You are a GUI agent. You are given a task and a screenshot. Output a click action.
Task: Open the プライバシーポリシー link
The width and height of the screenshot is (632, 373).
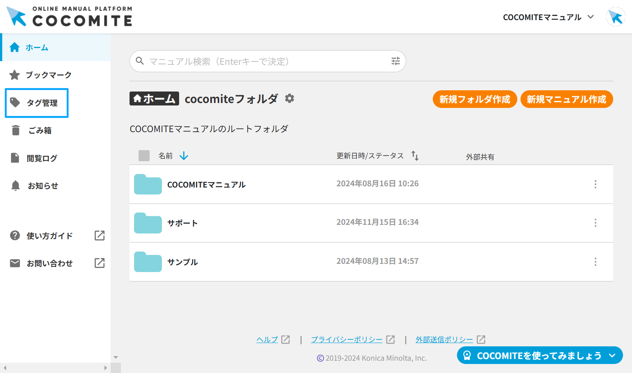click(346, 340)
